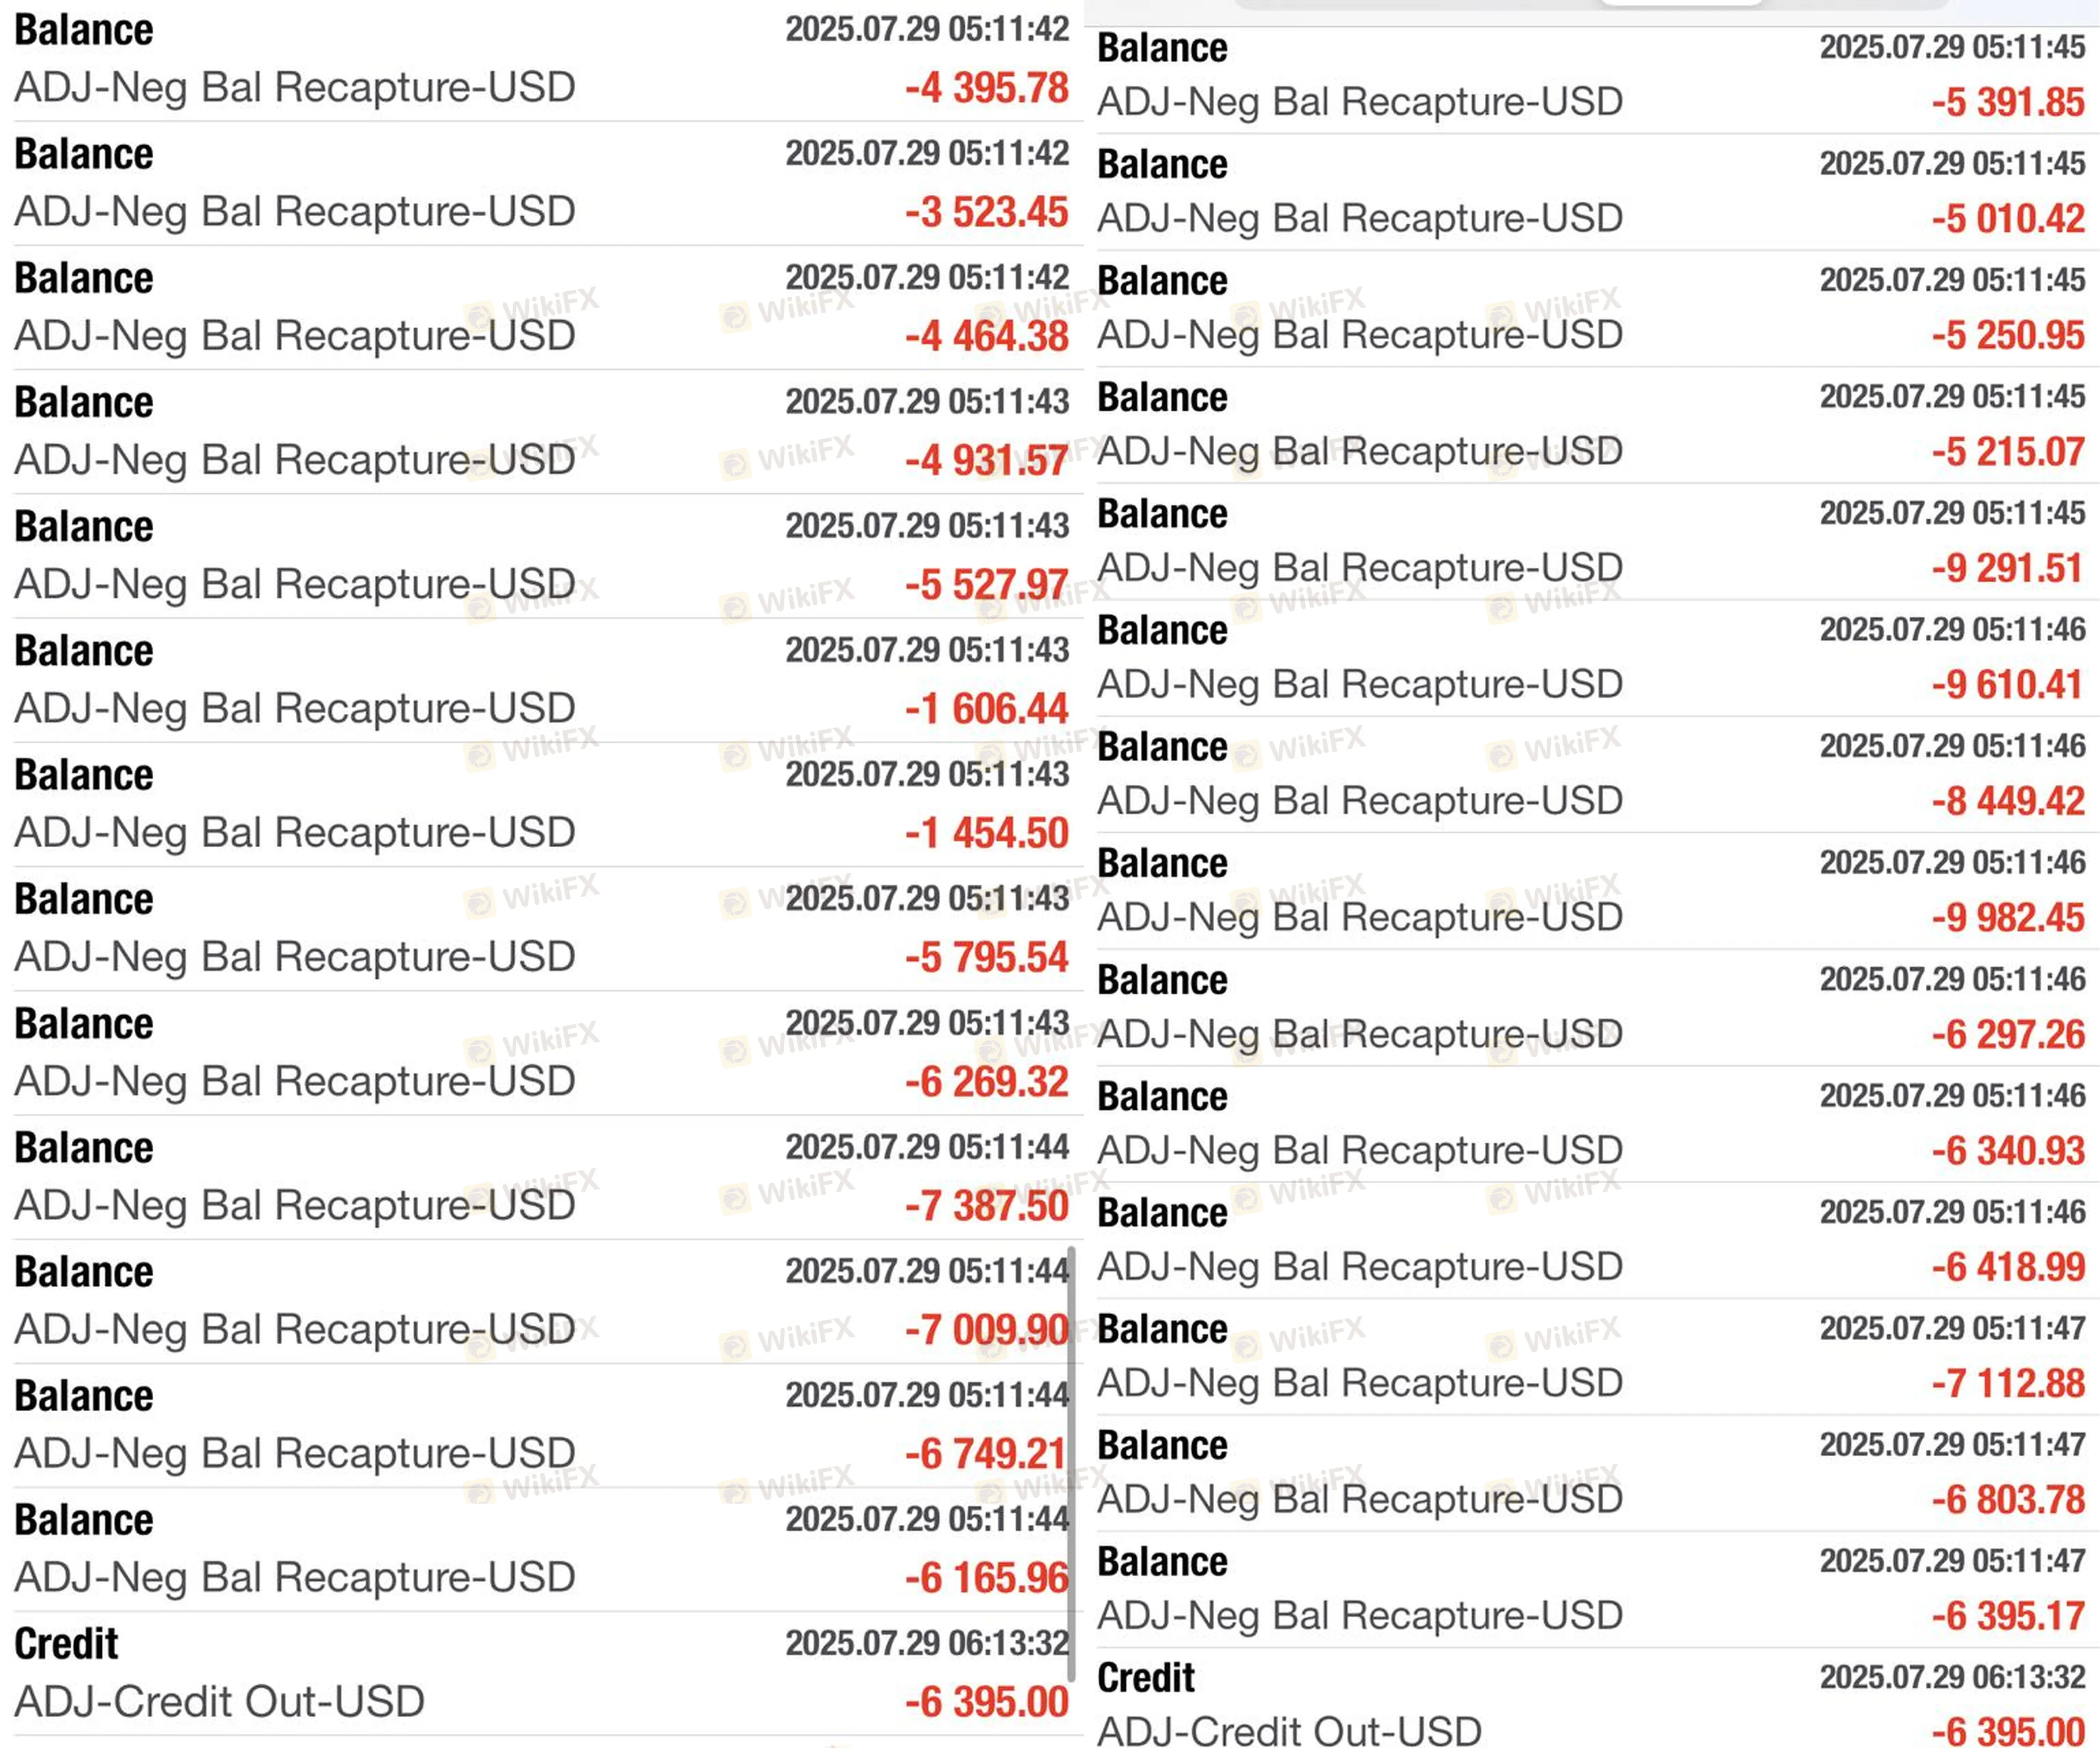
Task: Select the -7 009.90 balance row
Action: [x=540, y=1301]
